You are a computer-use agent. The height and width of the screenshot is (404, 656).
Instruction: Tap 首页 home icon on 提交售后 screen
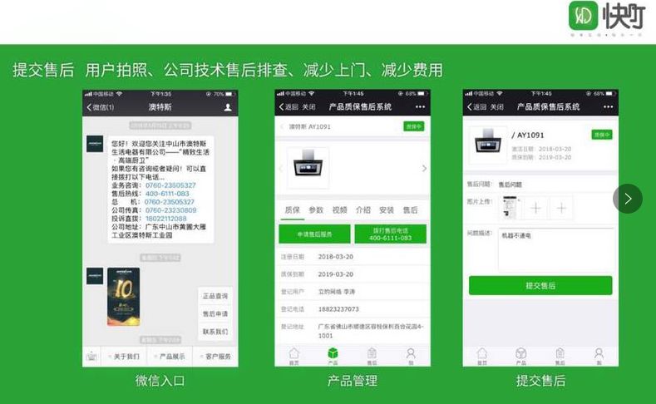[482, 357]
